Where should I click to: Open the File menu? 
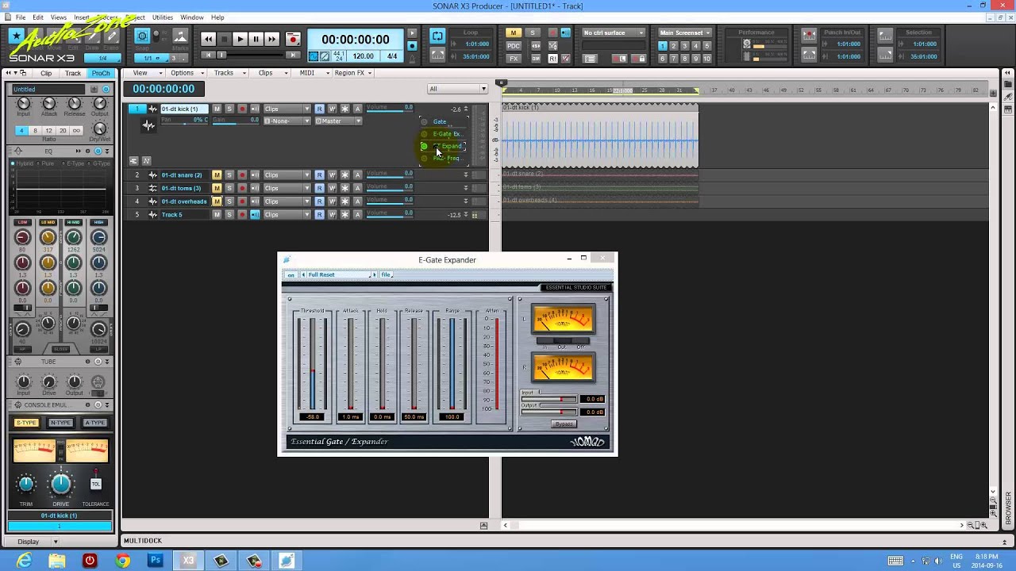pyautogui.click(x=21, y=17)
